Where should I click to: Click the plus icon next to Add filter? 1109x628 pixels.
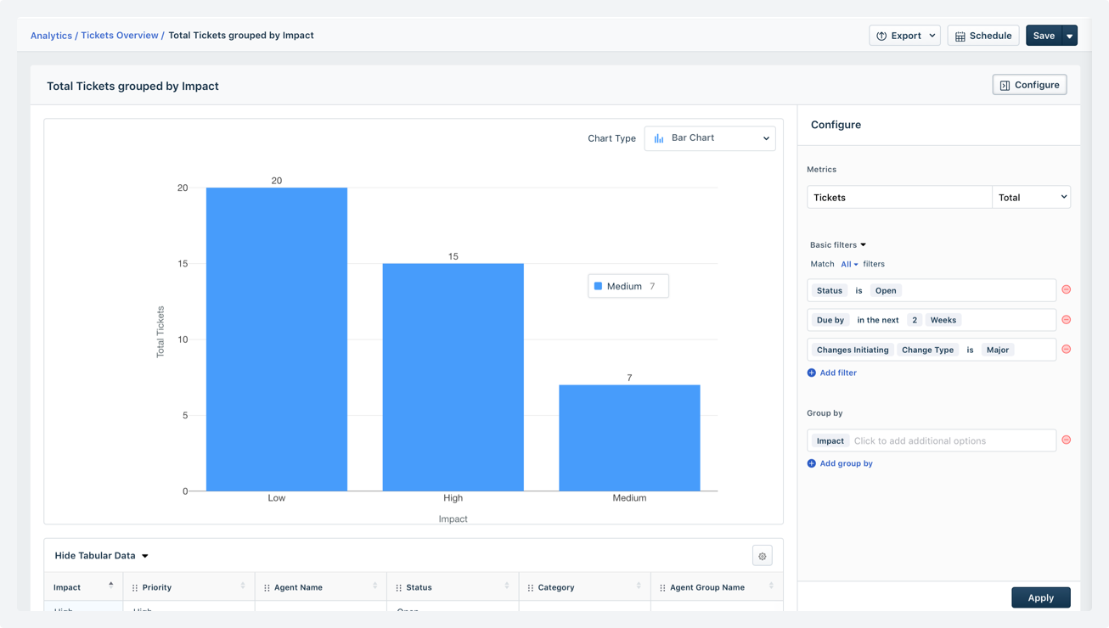point(812,373)
